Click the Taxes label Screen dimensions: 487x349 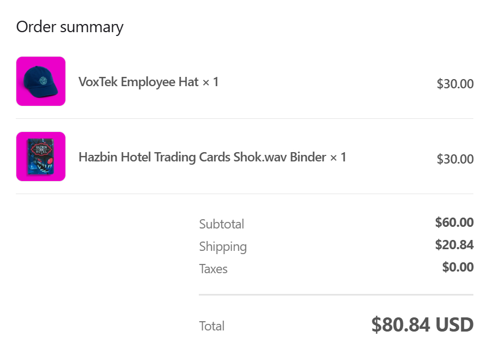[x=213, y=269]
